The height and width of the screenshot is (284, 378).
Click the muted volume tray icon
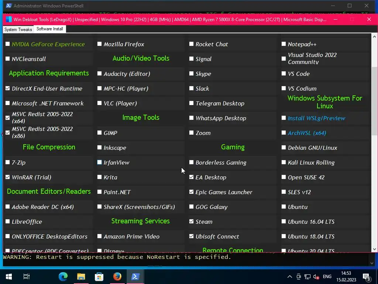tap(316, 277)
